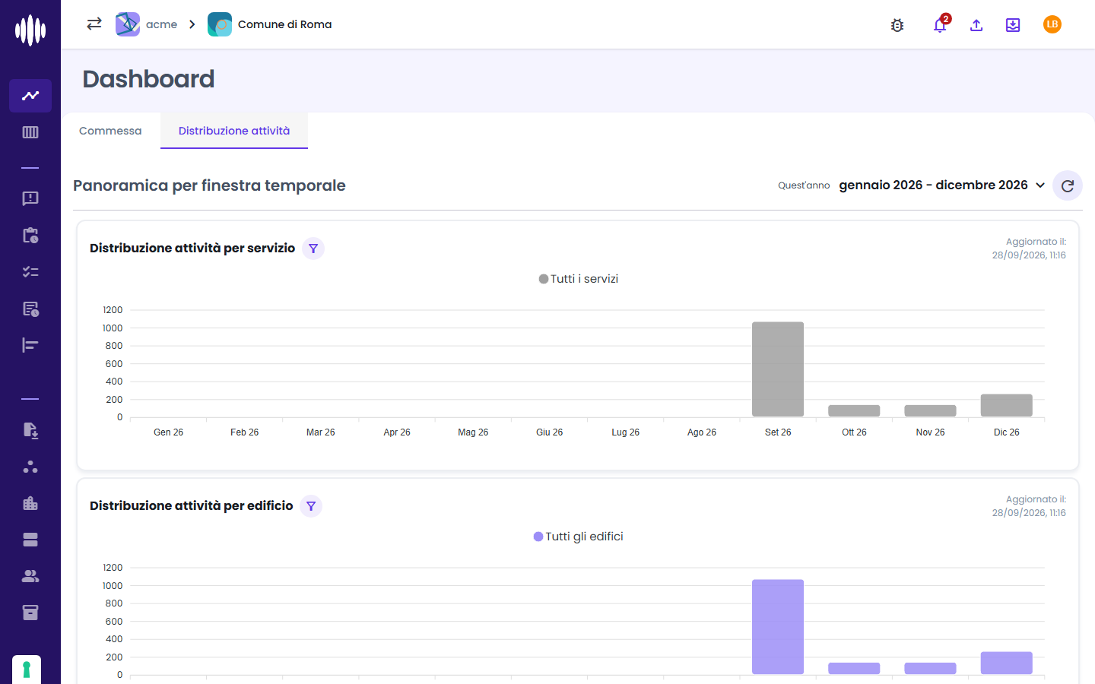Click the swap arrows icon in header
The width and height of the screenshot is (1095, 684).
coord(94,24)
